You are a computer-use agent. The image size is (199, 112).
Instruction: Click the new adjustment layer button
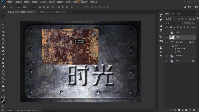183,110
